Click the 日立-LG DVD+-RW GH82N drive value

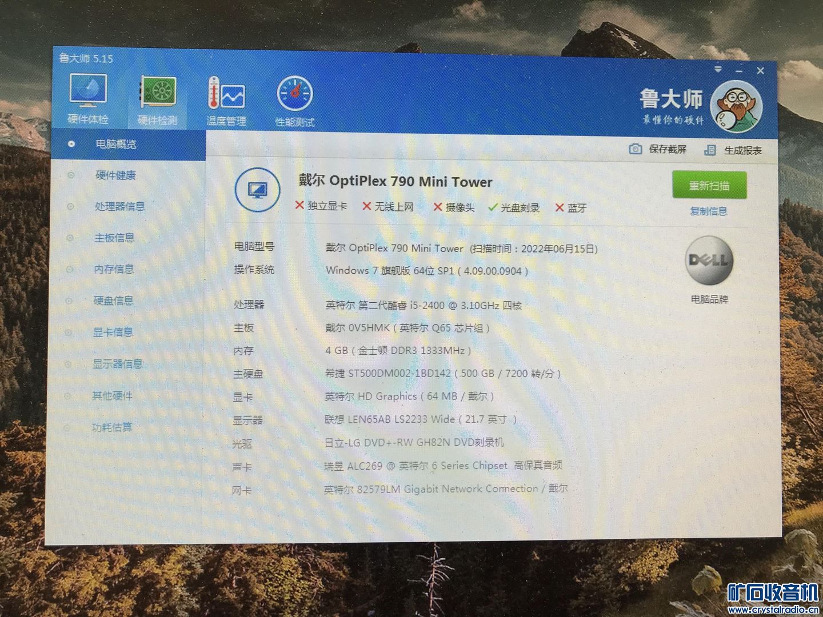tap(414, 442)
